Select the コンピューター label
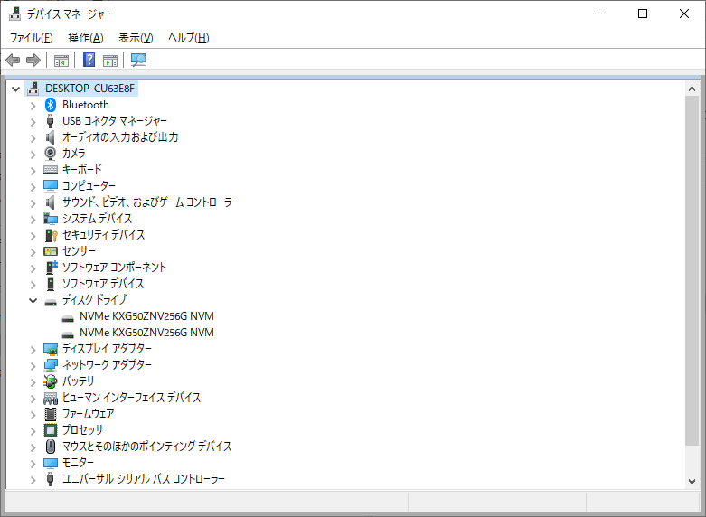This screenshot has height=517, width=706. pyautogui.click(x=89, y=185)
